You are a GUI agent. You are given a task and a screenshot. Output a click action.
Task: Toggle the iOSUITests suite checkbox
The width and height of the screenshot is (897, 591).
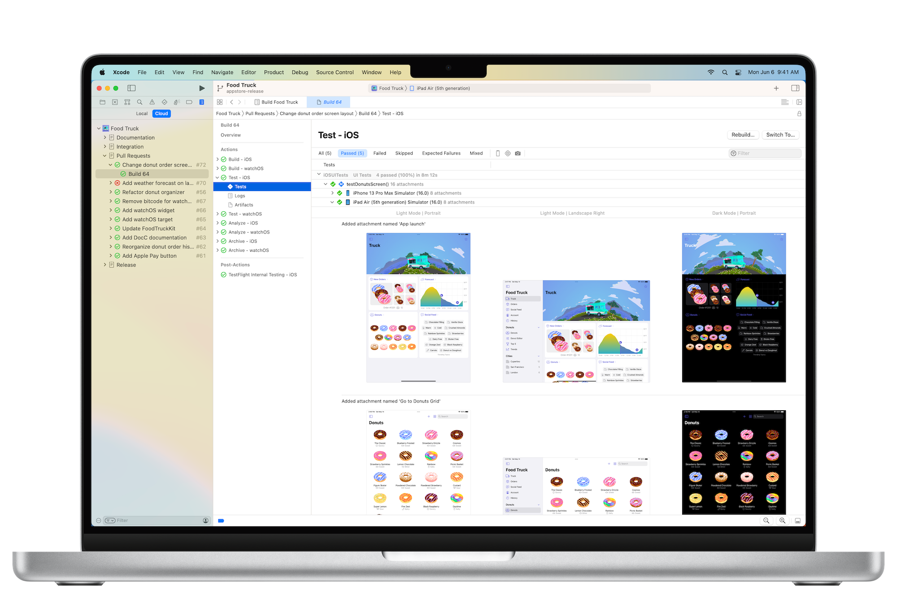click(320, 174)
